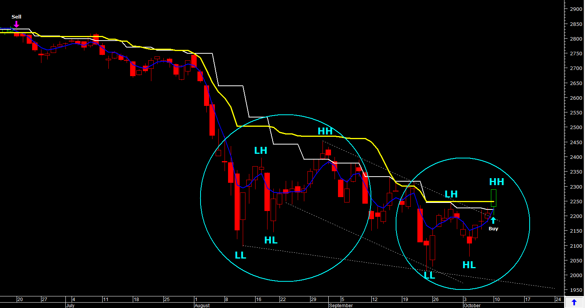Pick date tick 26 on the time axis
Image resolution: width=585 pixels, height=308 pixels.
[436, 299]
